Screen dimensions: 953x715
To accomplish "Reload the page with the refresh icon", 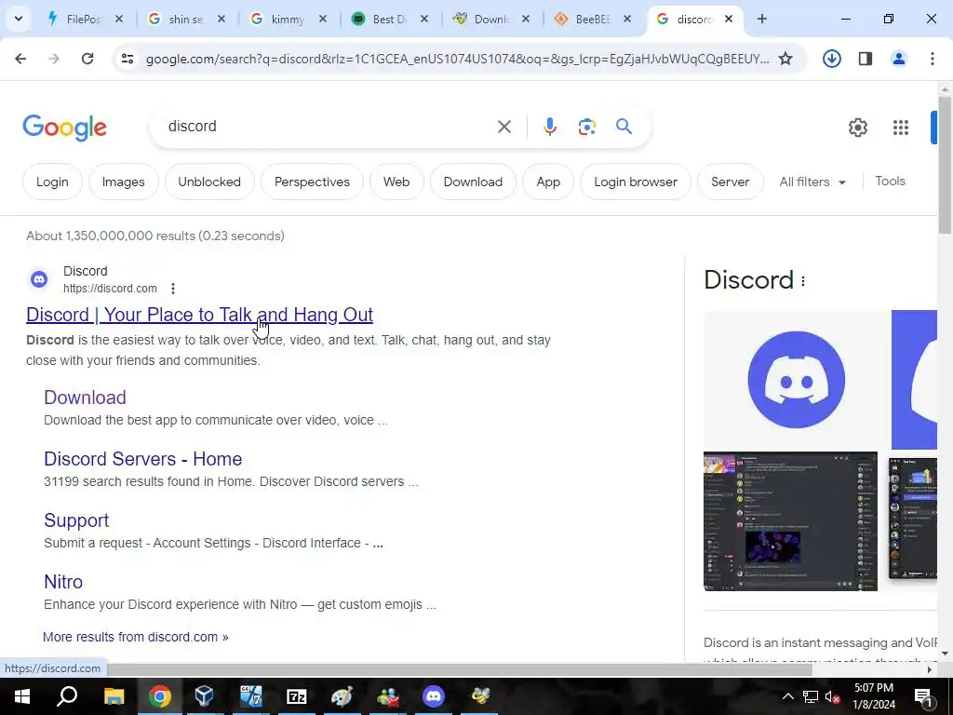I will point(87,59).
